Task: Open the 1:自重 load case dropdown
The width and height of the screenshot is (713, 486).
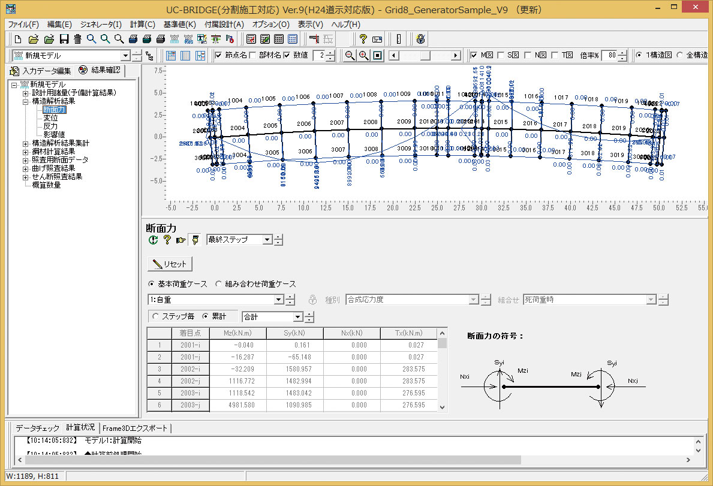Action: (x=278, y=300)
